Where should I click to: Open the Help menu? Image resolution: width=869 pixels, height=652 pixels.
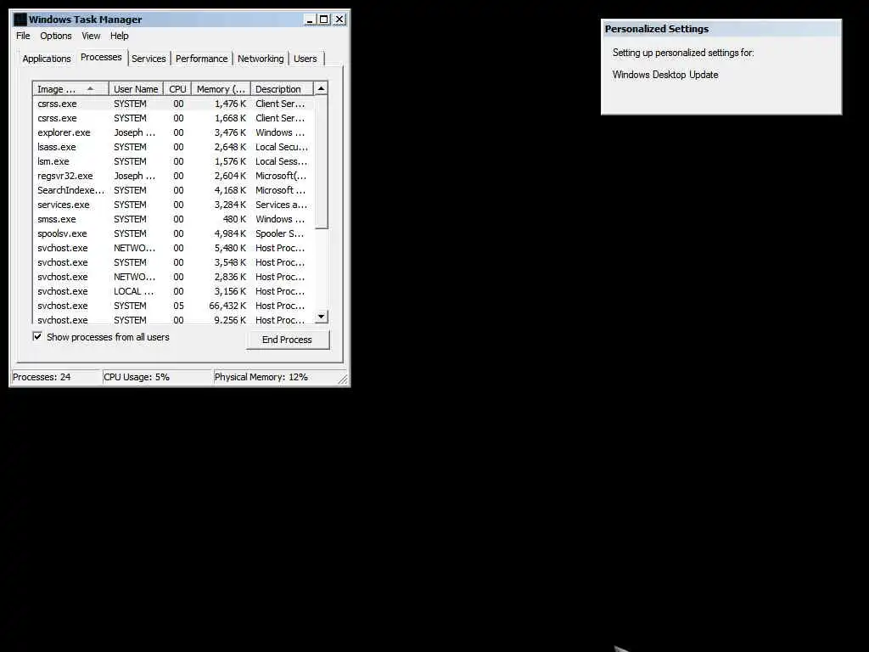(x=119, y=36)
